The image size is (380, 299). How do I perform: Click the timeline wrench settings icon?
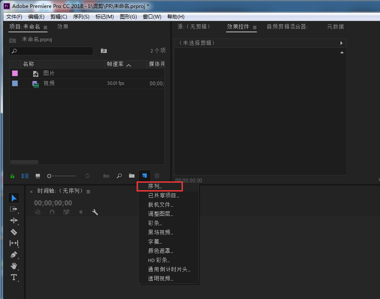coord(95,212)
